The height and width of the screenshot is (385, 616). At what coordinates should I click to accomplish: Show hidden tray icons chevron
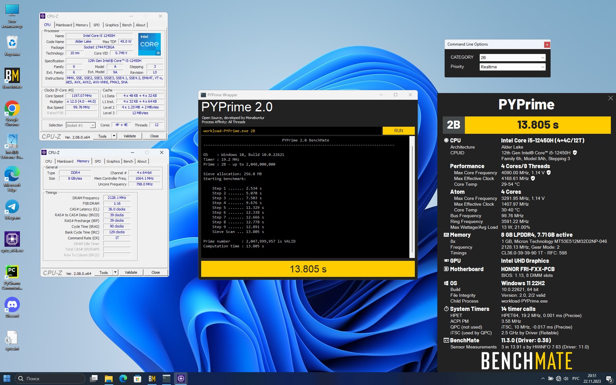point(543,379)
